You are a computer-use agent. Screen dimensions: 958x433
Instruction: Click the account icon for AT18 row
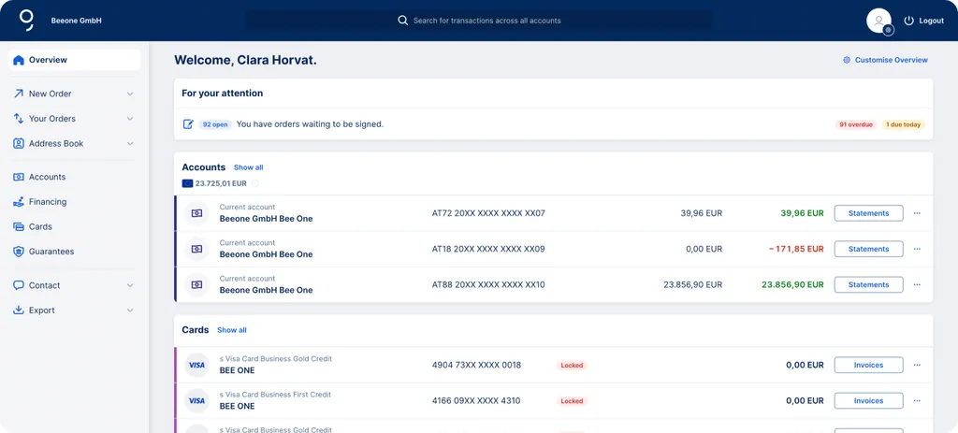196,249
